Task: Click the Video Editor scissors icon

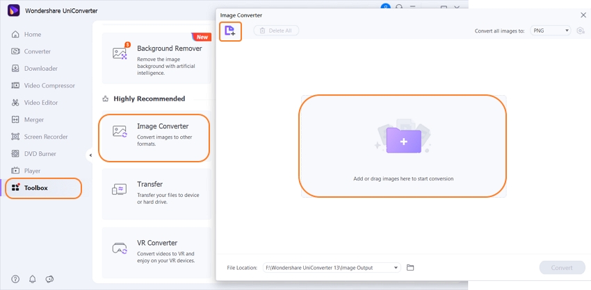Action: [x=15, y=102]
